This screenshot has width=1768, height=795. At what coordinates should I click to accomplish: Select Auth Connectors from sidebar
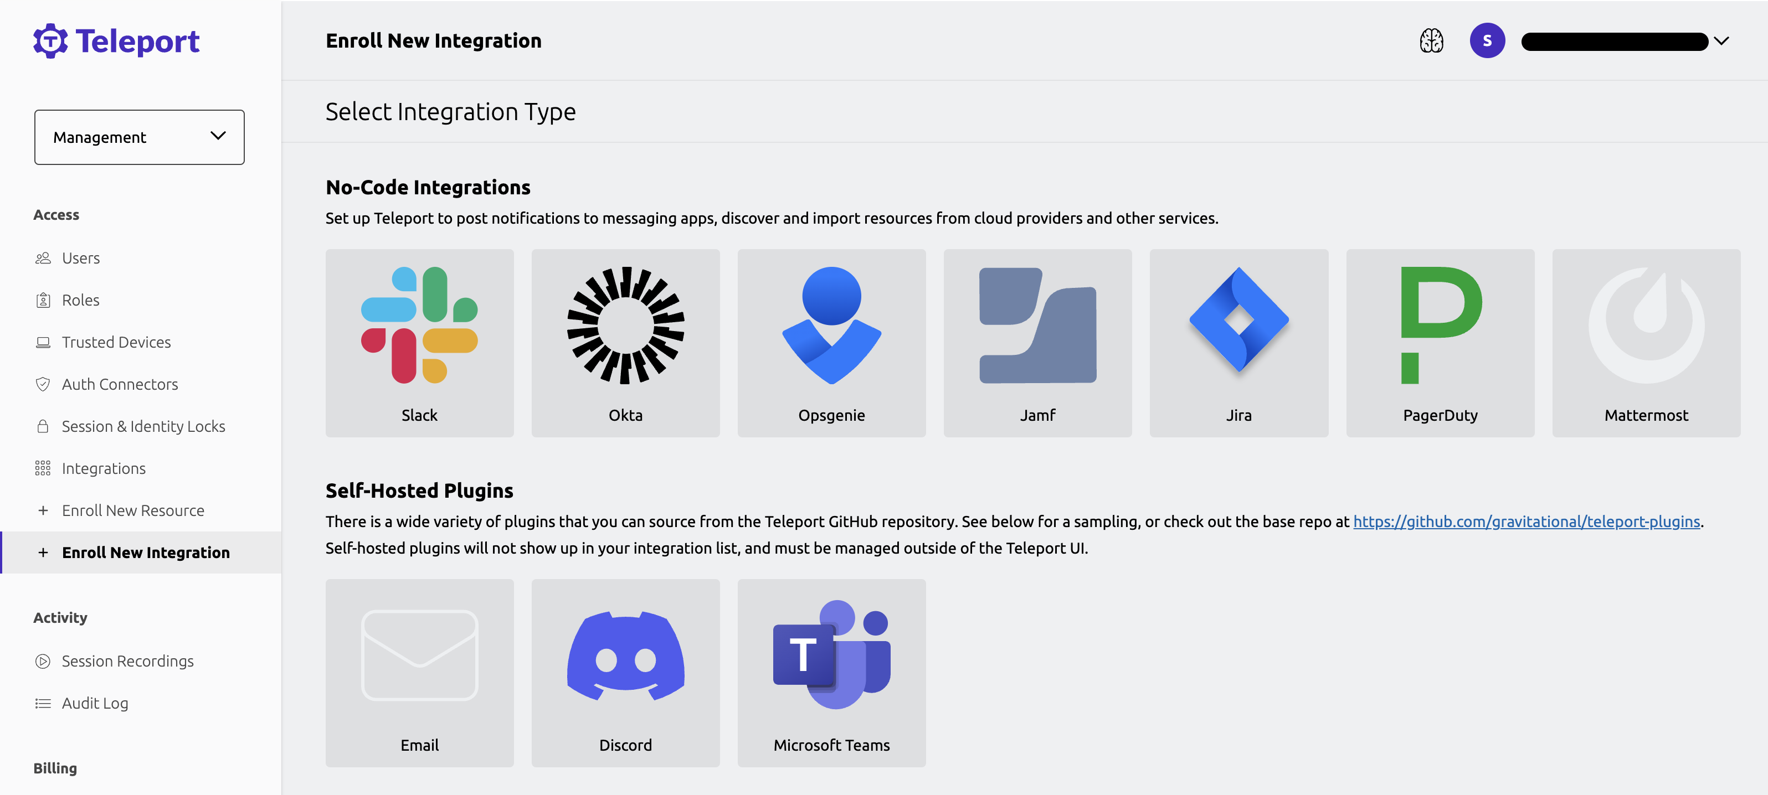(120, 384)
